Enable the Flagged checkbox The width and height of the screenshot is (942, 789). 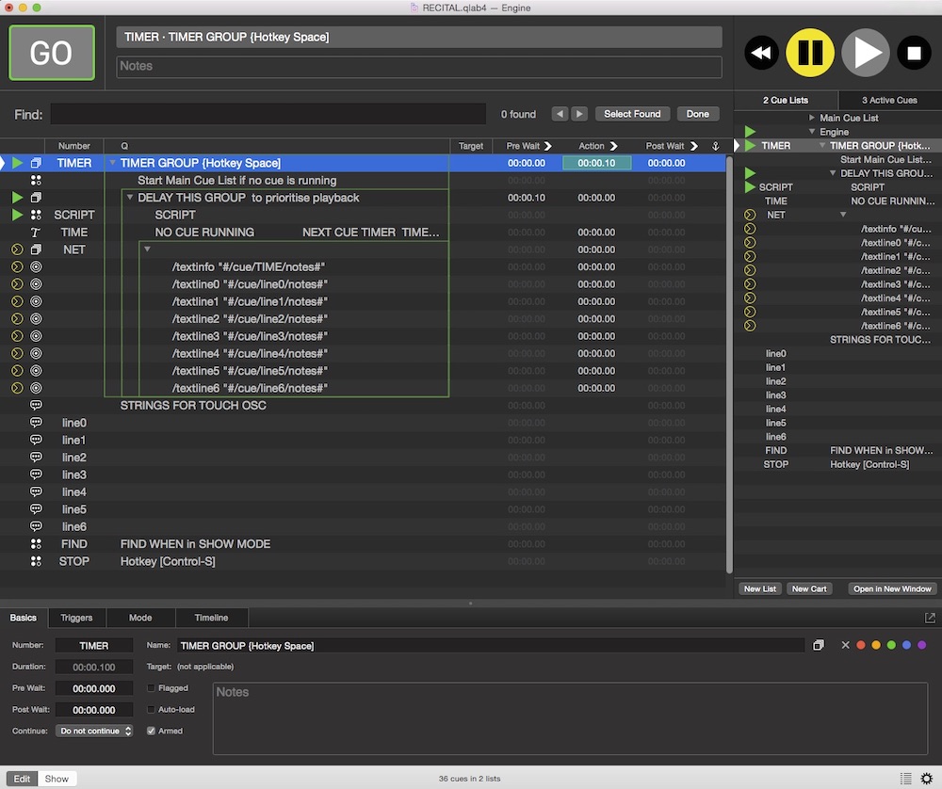(x=152, y=688)
